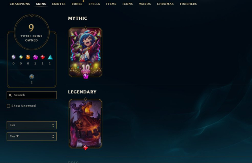Open the first Tier dropdown
Image resolution: width=252 pixels, height=163 pixels.
click(x=32, y=125)
